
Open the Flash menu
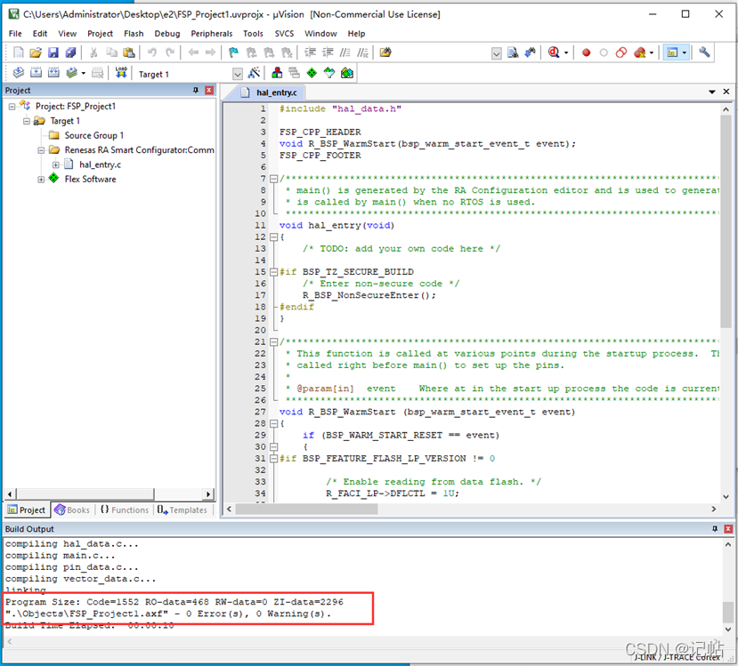click(x=134, y=34)
